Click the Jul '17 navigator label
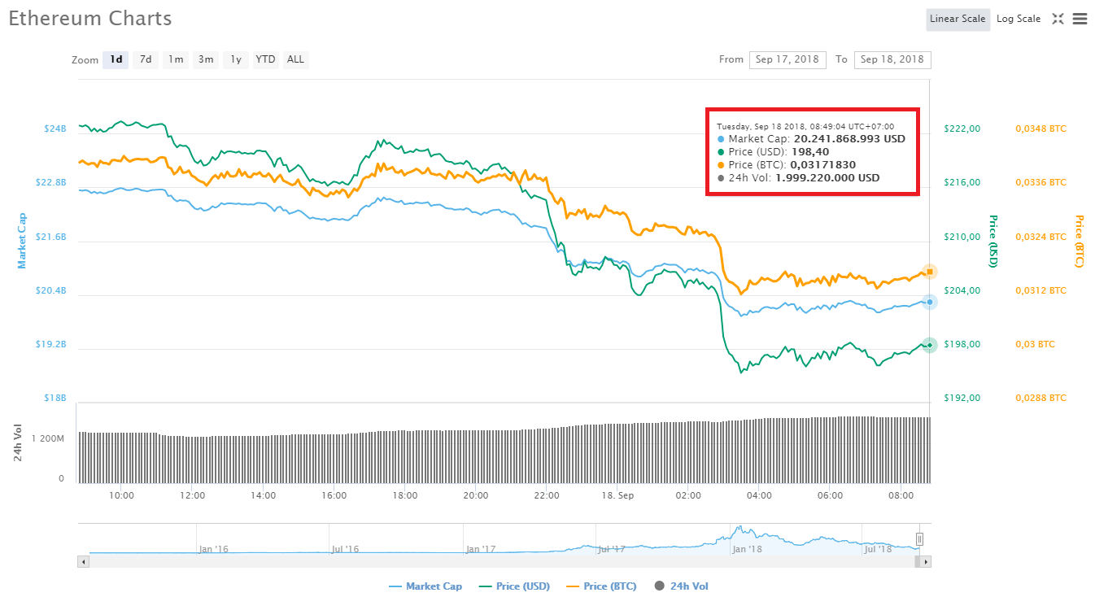1095x597 pixels. pos(612,549)
